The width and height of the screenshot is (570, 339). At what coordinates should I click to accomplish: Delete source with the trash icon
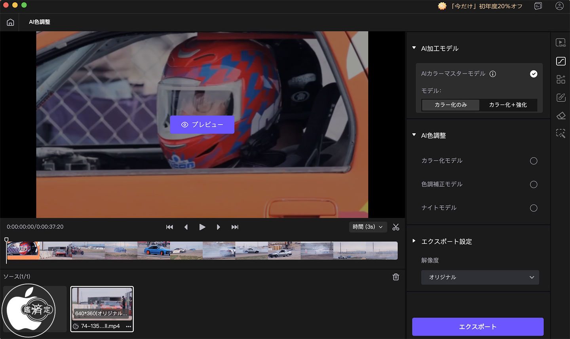tap(395, 277)
